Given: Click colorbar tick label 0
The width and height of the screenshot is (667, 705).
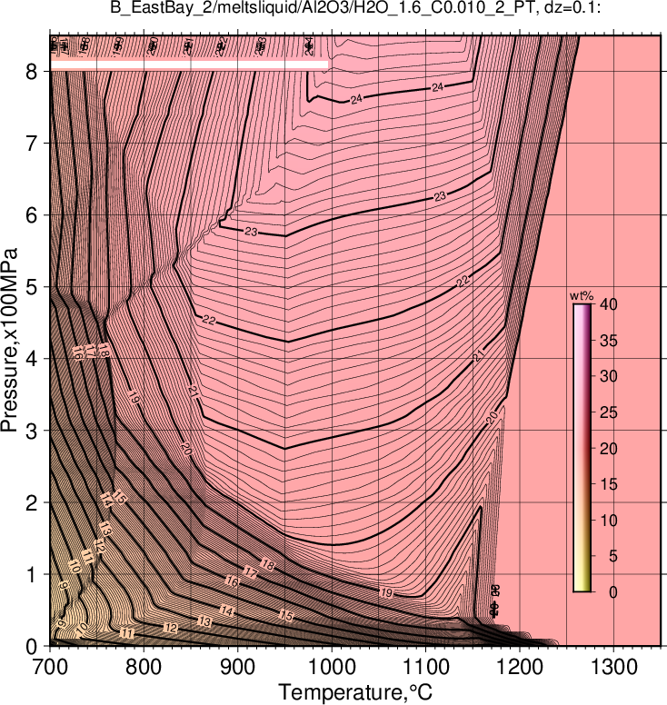Looking at the screenshot, I should [613, 592].
